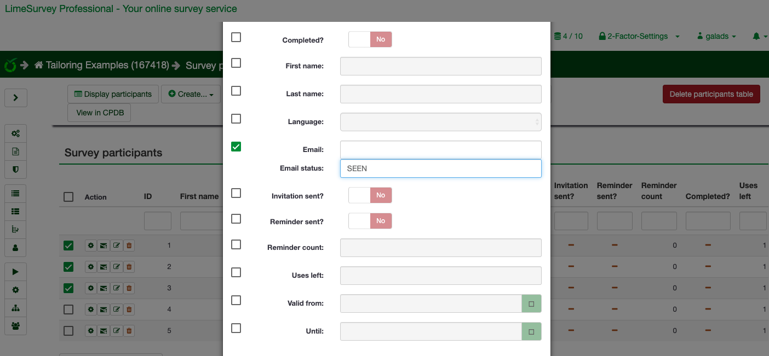Click the trash icon for participant 1
The height and width of the screenshot is (356, 769).
click(129, 246)
